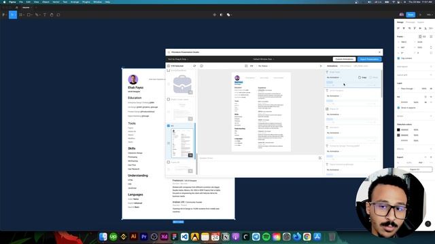
Task: Open Premiere Pro from the dock
Action: (143, 237)
